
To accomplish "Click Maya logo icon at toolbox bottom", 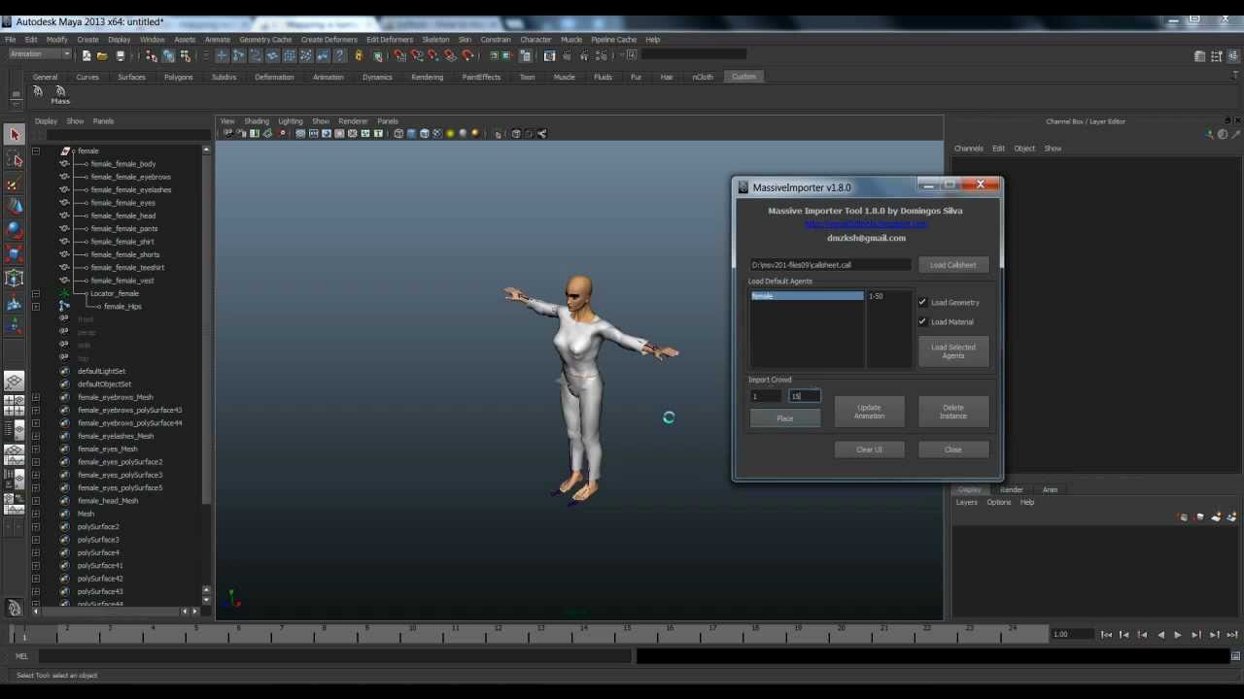I will tap(15, 608).
